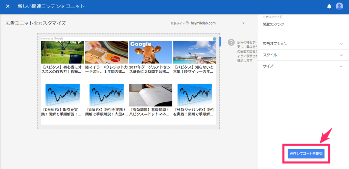Click the Google cow thumbnail
Screen dimensions: 349x169
click(151, 52)
